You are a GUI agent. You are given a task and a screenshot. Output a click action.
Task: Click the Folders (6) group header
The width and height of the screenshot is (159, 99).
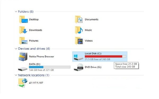(26, 12)
